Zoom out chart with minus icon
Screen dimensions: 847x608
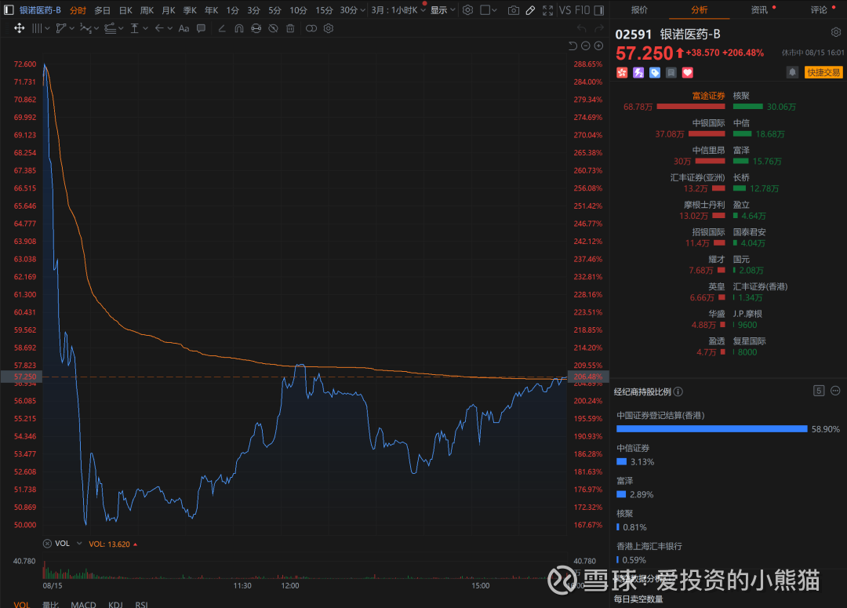point(586,46)
